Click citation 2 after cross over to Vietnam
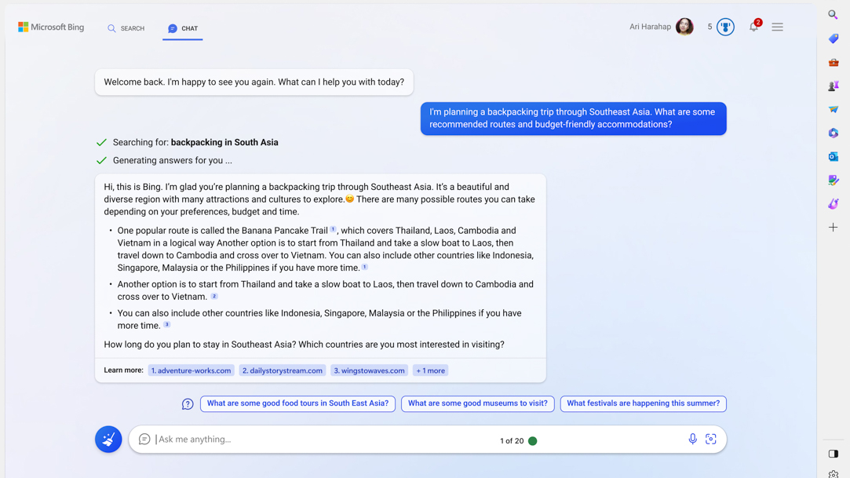The width and height of the screenshot is (850, 478). click(214, 296)
